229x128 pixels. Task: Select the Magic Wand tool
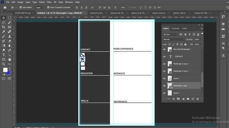[x=10, y=22]
